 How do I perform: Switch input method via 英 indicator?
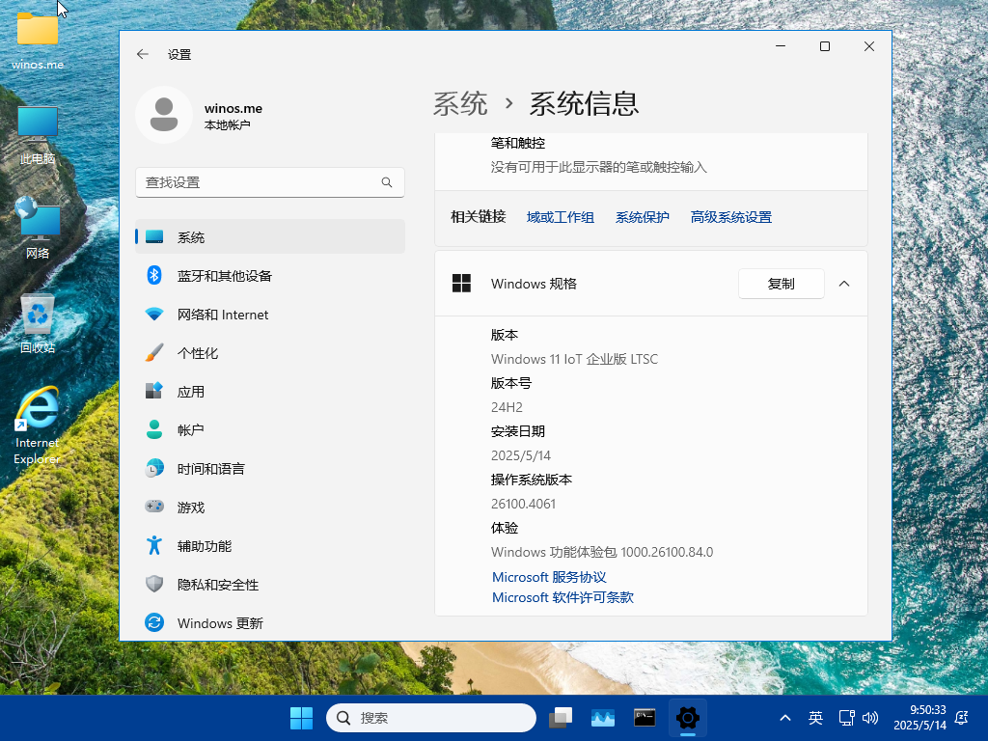(x=815, y=718)
